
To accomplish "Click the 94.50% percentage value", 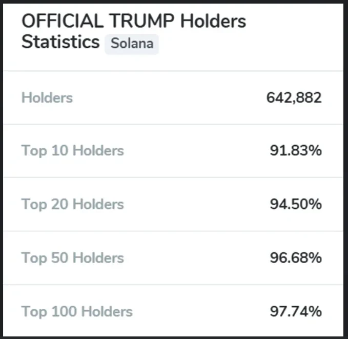I will [x=296, y=204].
